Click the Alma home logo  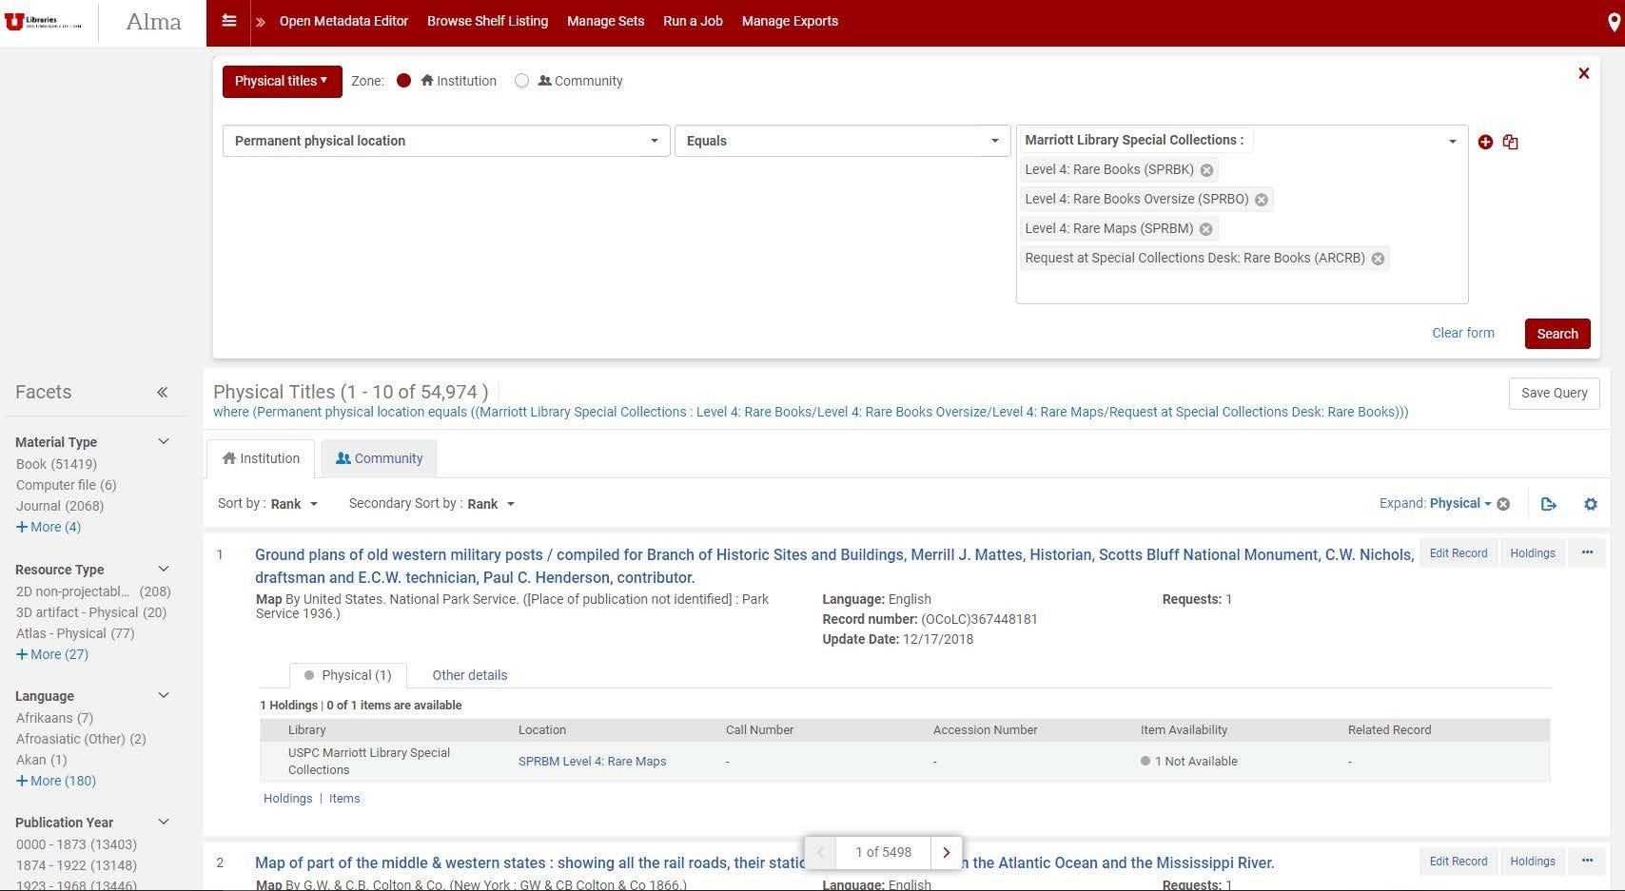153,22
